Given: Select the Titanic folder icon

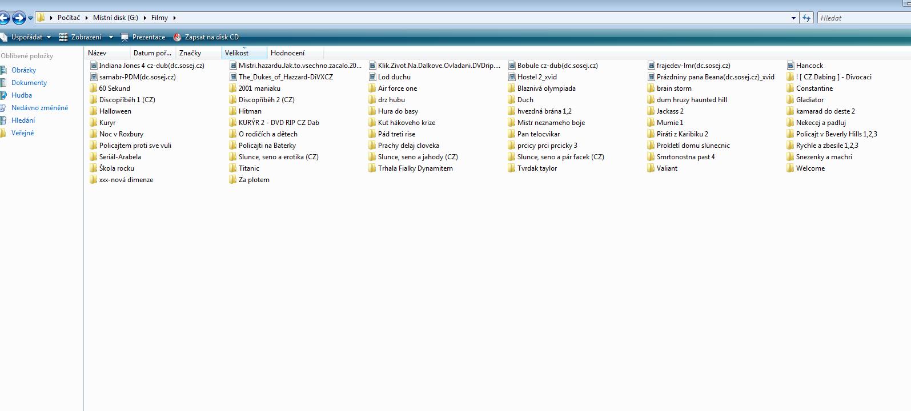Looking at the screenshot, I should [x=233, y=168].
